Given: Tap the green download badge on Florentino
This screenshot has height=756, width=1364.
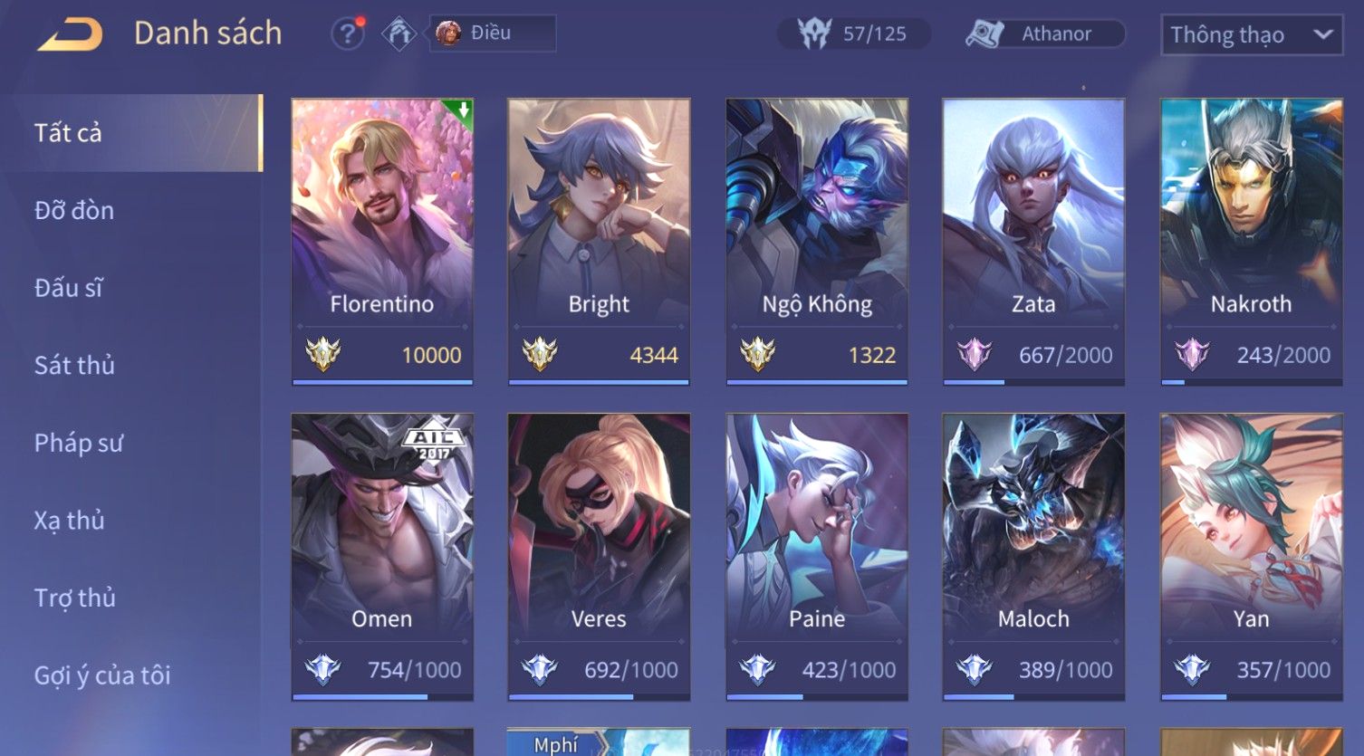Looking at the screenshot, I should click(x=460, y=113).
